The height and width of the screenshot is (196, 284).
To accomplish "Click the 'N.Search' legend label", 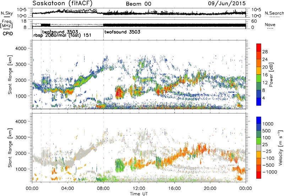I will [x=274, y=13].
